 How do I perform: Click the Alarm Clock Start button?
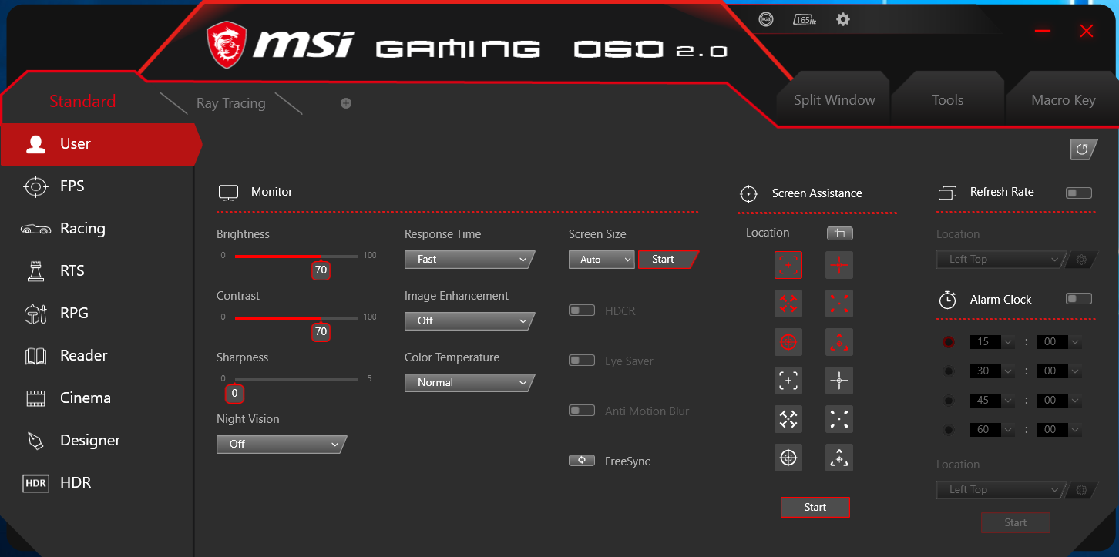pyautogui.click(x=1015, y=522)
